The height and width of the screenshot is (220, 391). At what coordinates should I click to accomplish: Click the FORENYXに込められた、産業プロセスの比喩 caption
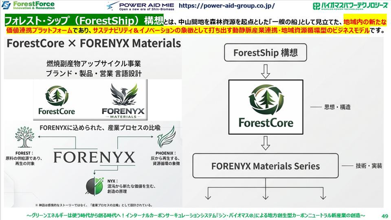(100, 128)
